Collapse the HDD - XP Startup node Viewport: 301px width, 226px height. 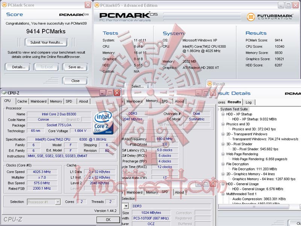[223, 114]
